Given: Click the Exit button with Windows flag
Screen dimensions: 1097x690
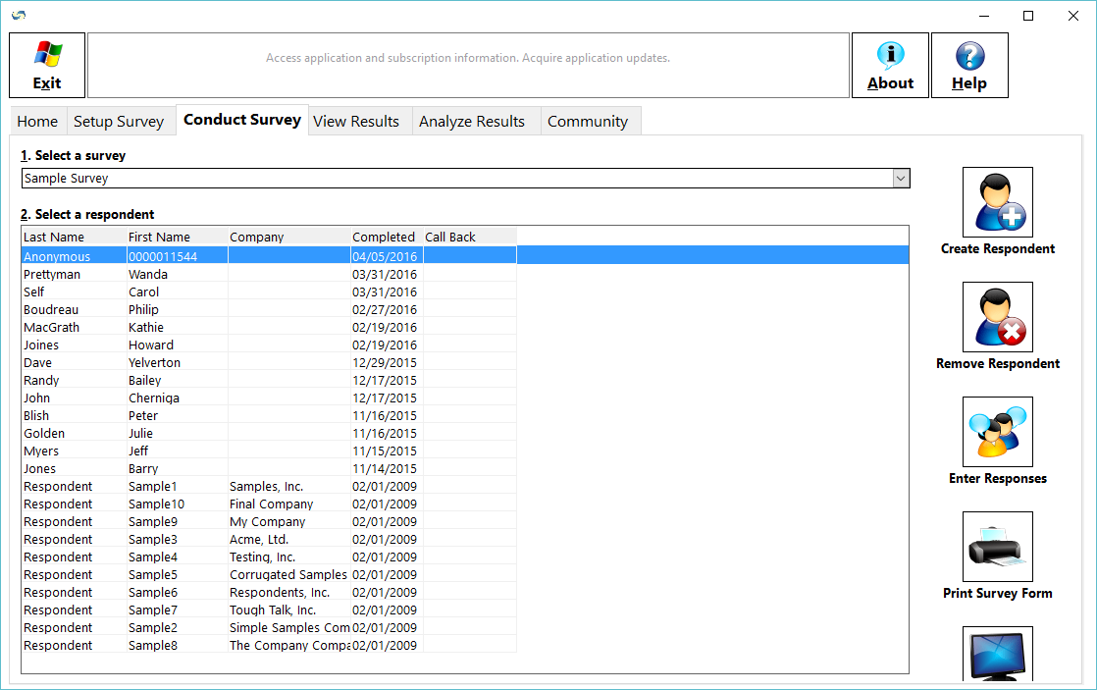Looking at the screenshot, I should [47, 65].
